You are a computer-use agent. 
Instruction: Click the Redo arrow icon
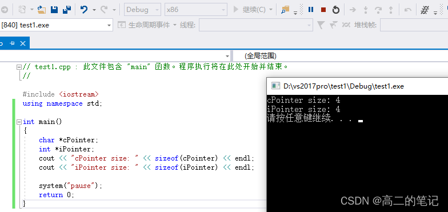click(104, 9)
